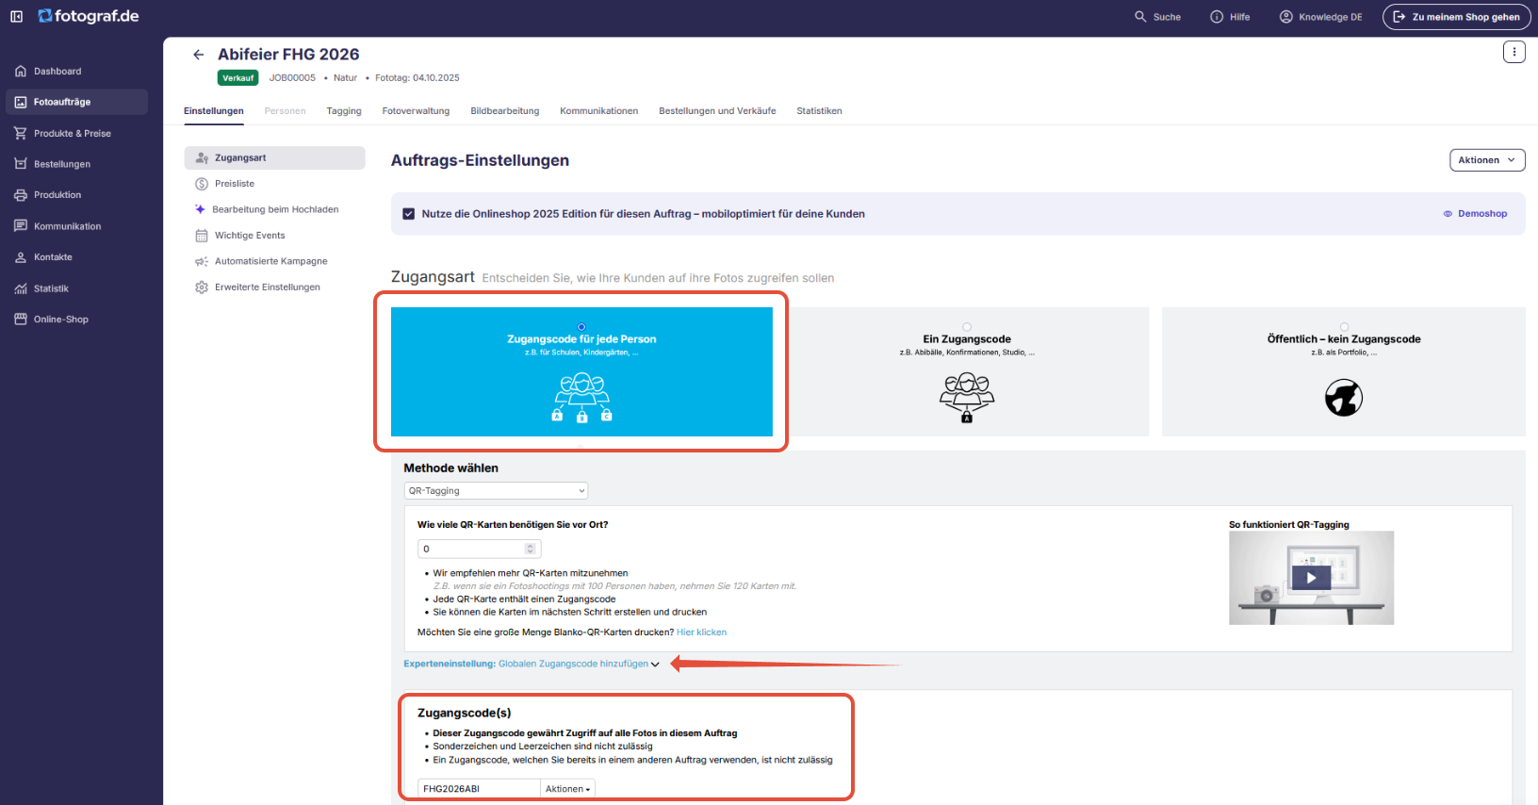This screenshot has width=1538, height=805.
Task: Select Ein Zugangscode radio option
Action: (967, 327)
